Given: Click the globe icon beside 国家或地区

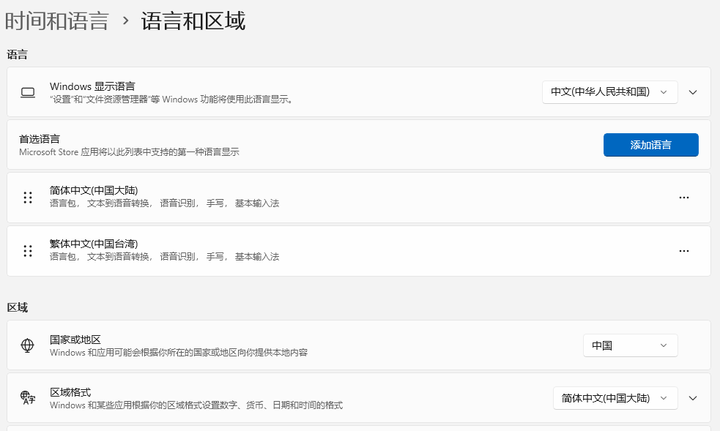Looking at the screenshot, I should coord(28,345).
